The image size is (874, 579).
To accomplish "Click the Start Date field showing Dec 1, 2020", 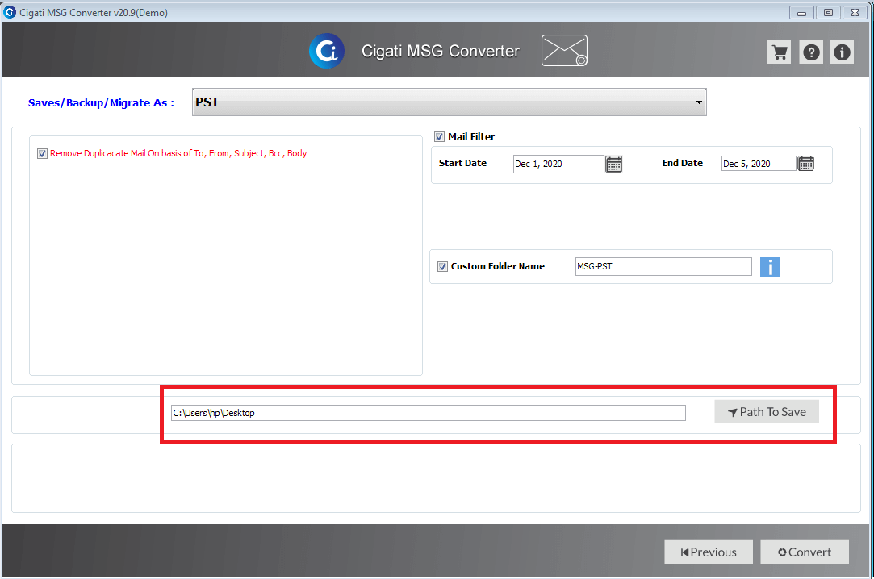I will [x=558, y=165].
